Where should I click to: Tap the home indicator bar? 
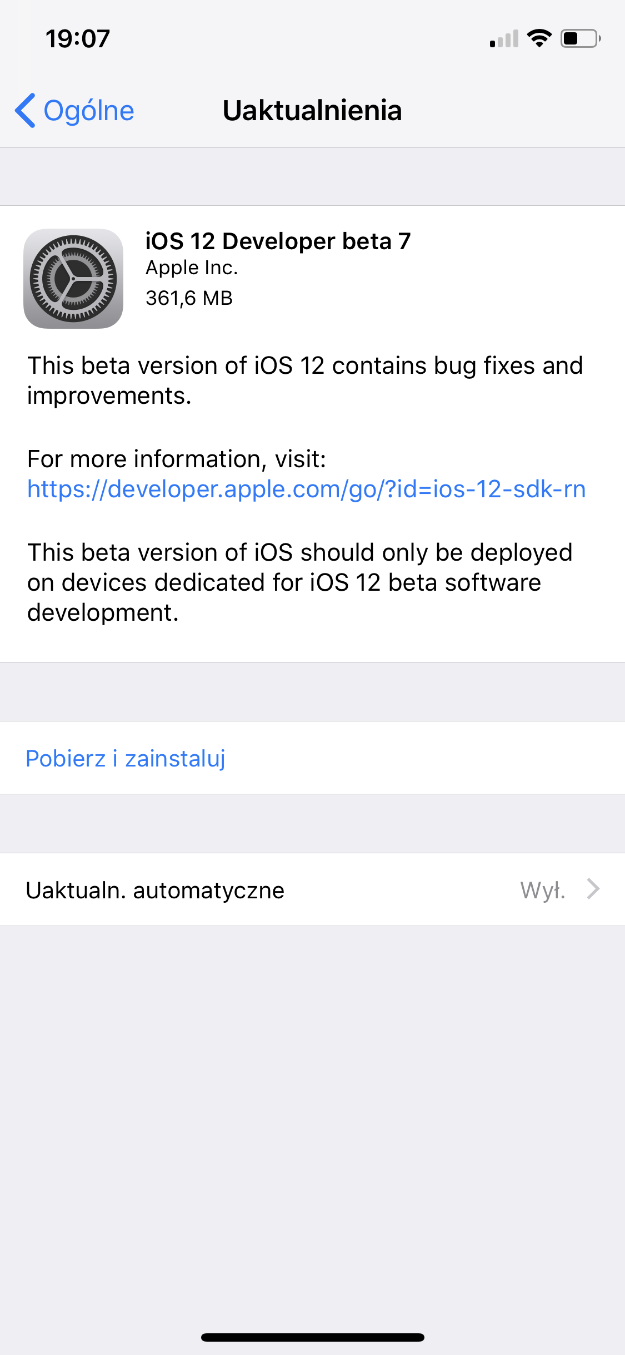pos(313,1337)
